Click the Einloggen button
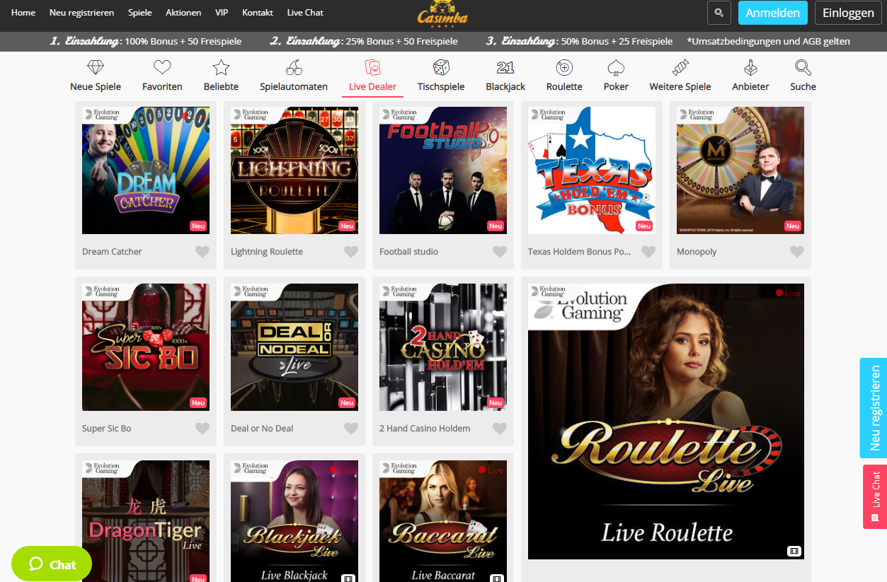 point(849,13)
